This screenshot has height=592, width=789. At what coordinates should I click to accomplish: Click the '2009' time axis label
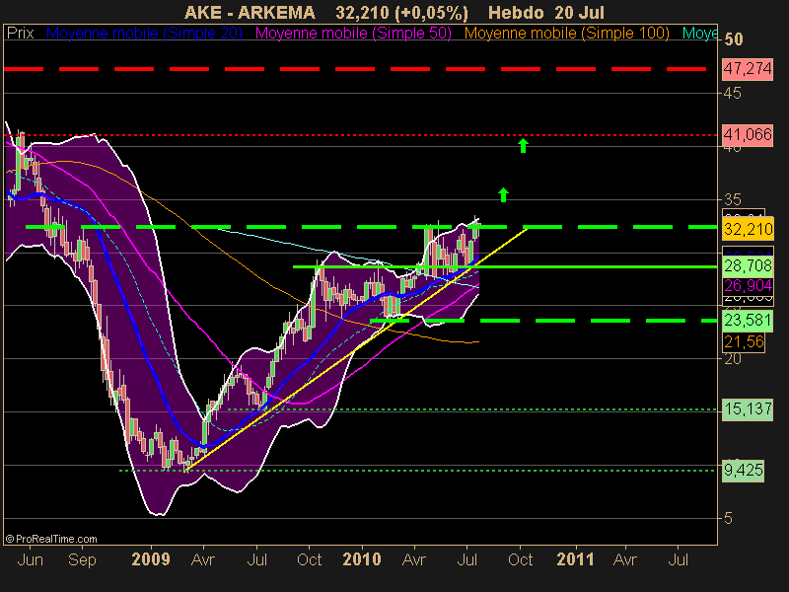[x=151, y=559]
